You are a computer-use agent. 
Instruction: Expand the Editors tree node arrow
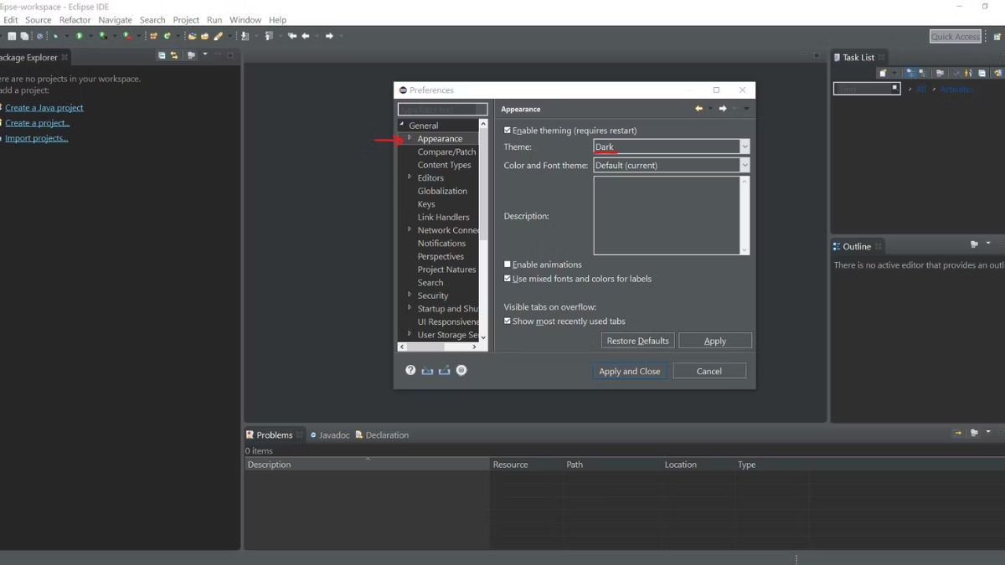[410, 177]
